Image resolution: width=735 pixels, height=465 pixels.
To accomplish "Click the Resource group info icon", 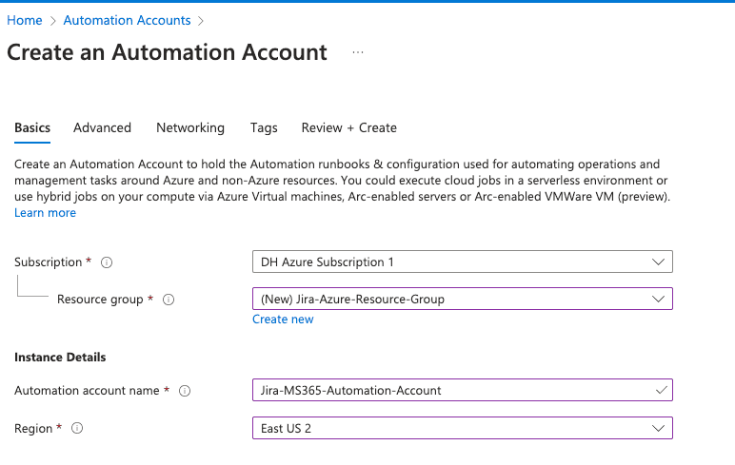I will 169,300.
